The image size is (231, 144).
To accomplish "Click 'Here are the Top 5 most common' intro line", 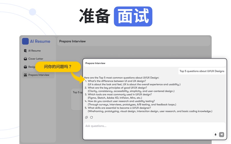I will (x=122, y=77).
